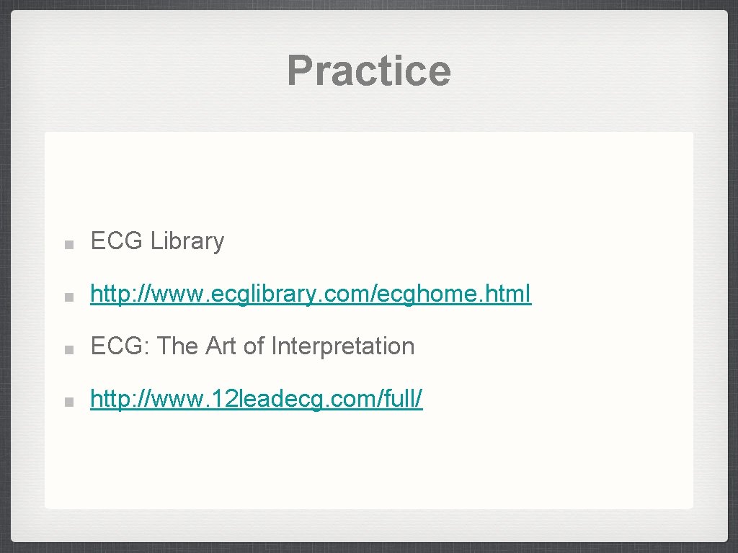This screenshot has width=738, height=553.
Task: Click the bullet marker beside the 12leadecg link
Action: (68, 402)
